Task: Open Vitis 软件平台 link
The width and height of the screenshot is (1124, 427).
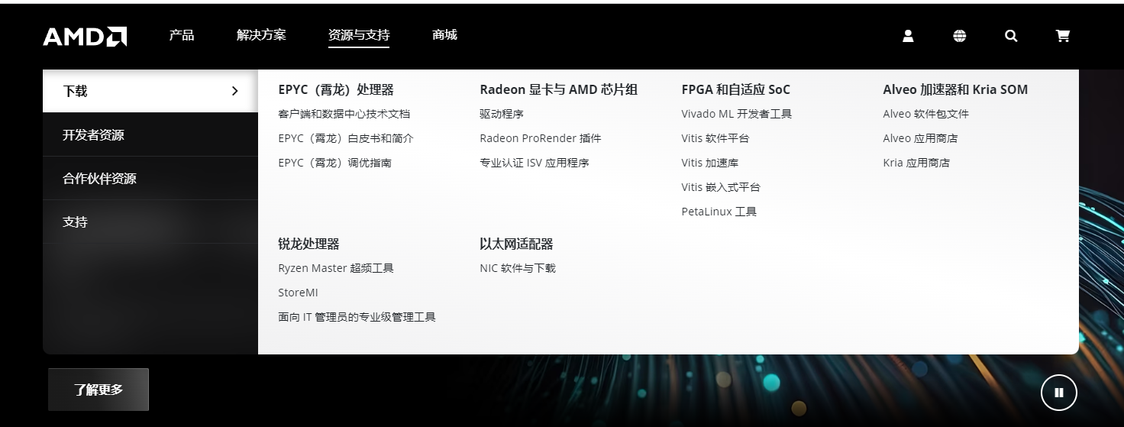Action: pos(715,138)
